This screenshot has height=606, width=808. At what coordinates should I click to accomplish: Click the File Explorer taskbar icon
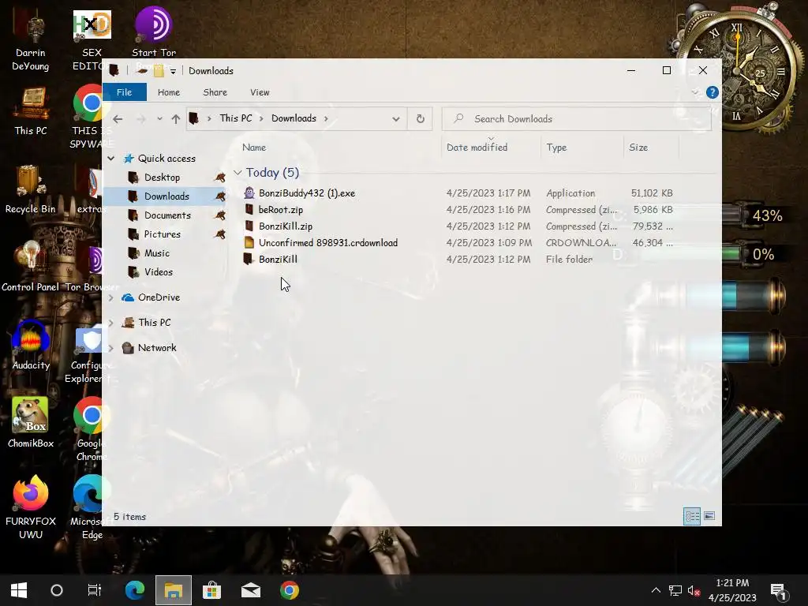tap(174, 590)
